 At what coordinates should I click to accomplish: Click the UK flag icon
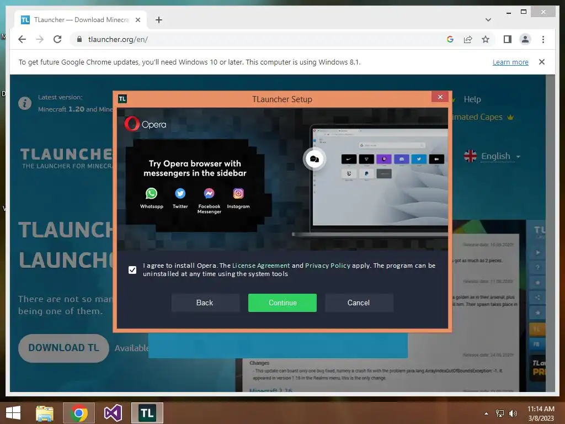(x=470, y=156)
